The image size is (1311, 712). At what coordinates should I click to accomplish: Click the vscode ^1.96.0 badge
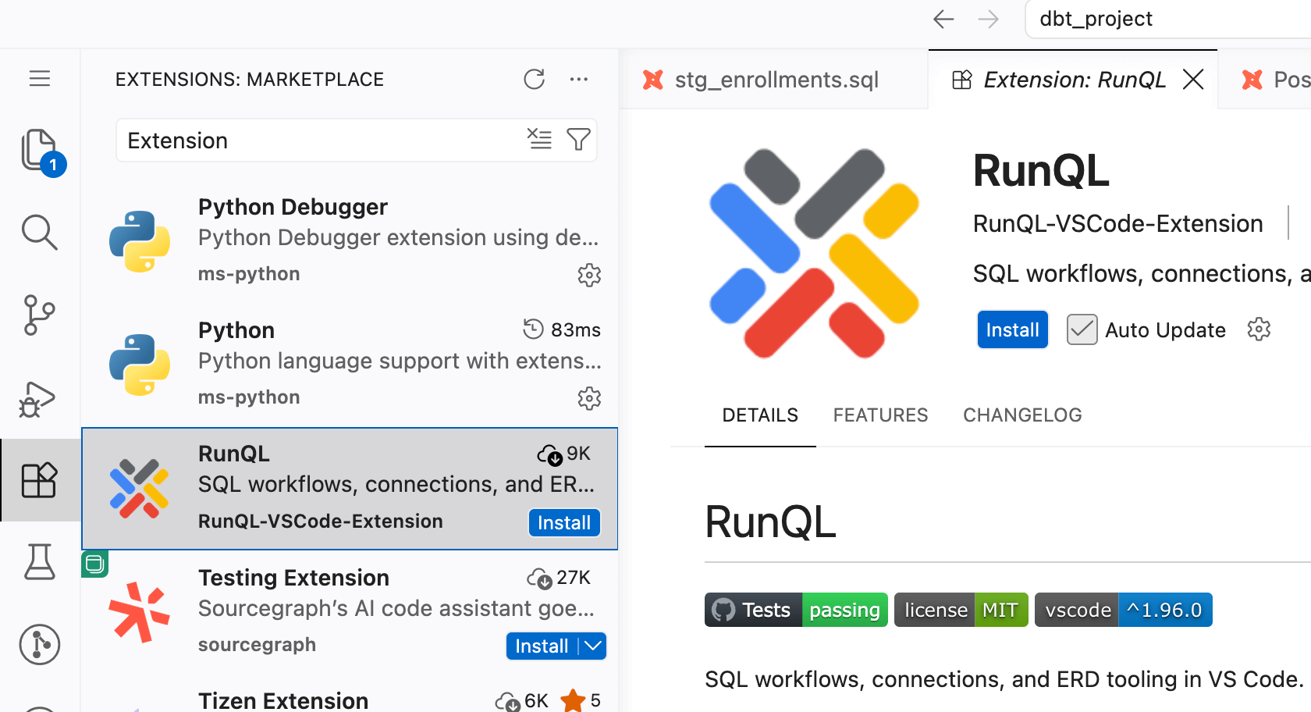(1124, 610)
